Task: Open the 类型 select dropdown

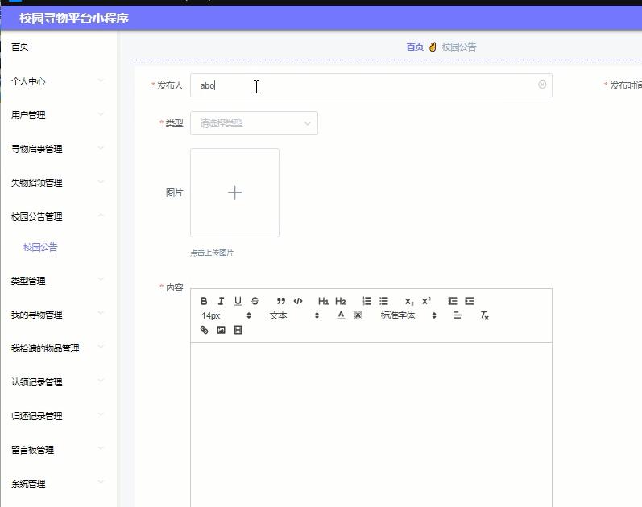Action: tap(254, 123)
